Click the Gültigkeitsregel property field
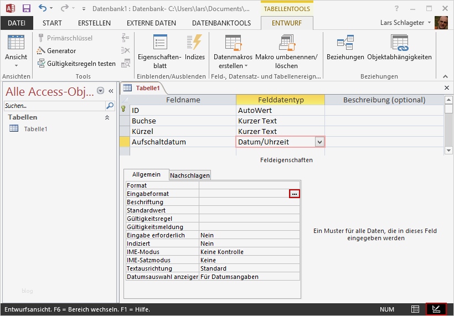Image resolution: width=454 pixels, height=316 pixels. coord(249,219)
